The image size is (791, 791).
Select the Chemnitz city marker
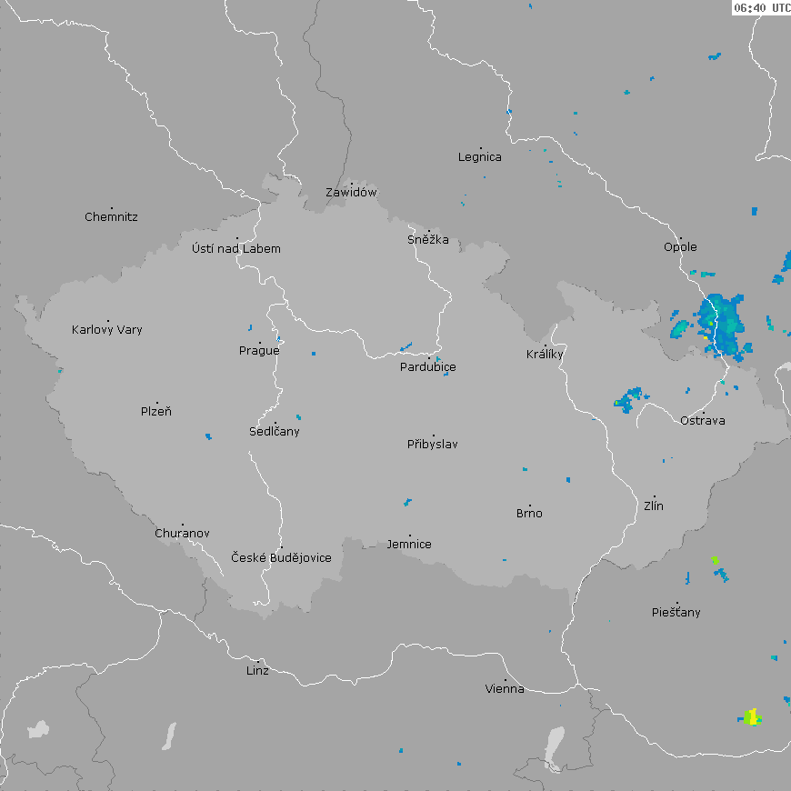[x=112, y=208]
